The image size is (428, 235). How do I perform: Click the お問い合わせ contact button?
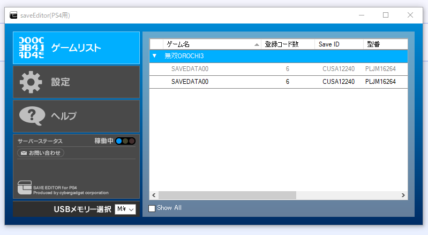[41, 153]
